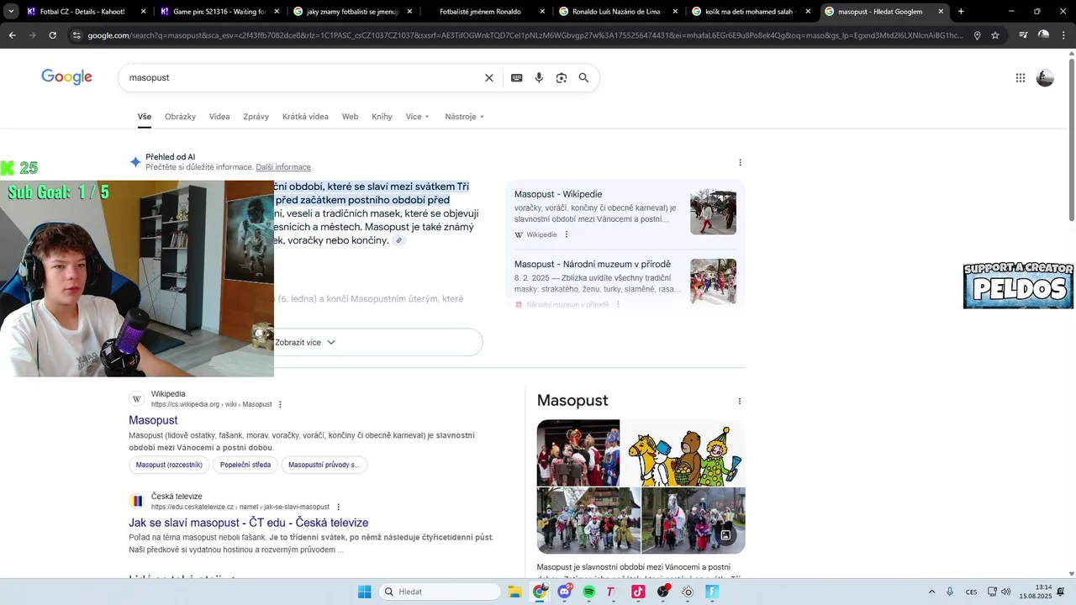Click the page vertical scrollbar
The height and width of the screenshot is (605, 1076).
[x=1071, y=140]
